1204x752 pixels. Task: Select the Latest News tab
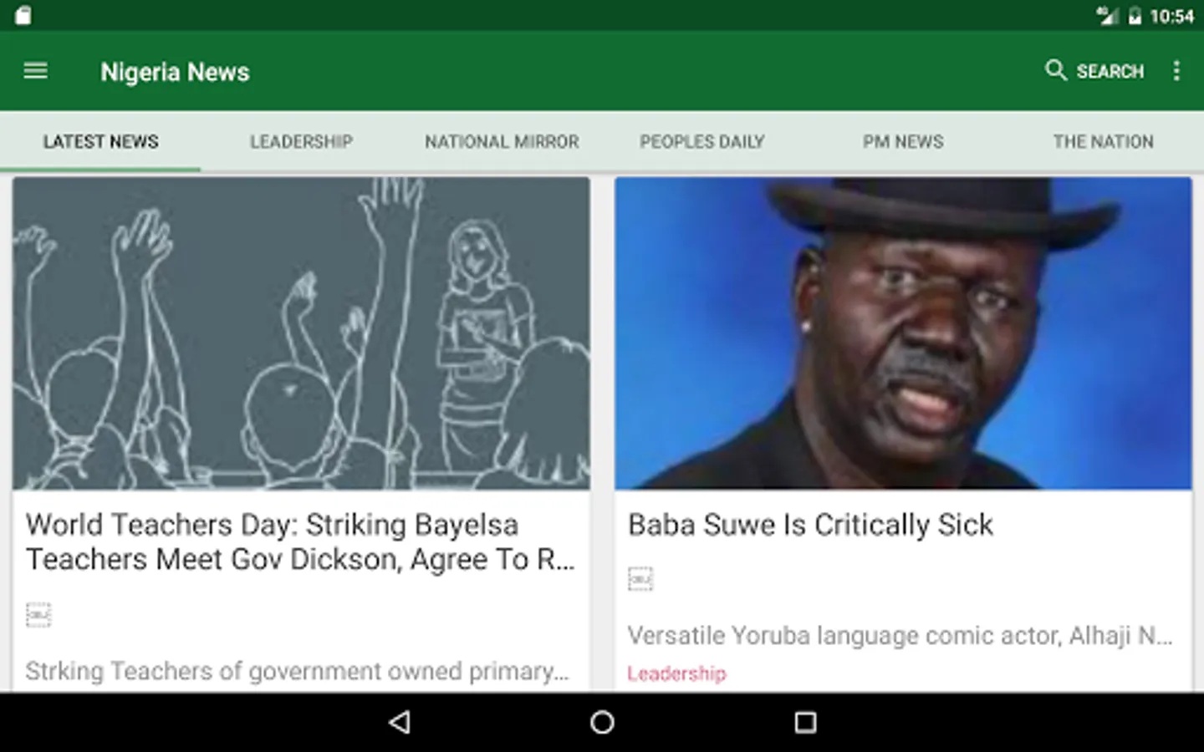(x=100, y=141)
